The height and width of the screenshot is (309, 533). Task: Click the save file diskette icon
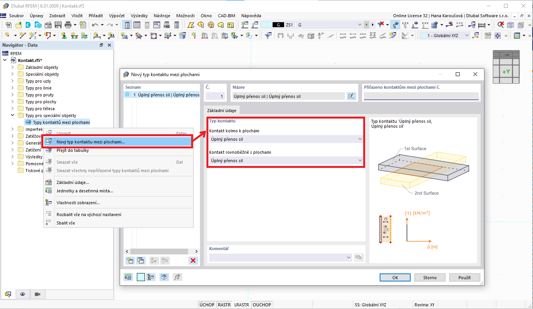pos(58,25)
